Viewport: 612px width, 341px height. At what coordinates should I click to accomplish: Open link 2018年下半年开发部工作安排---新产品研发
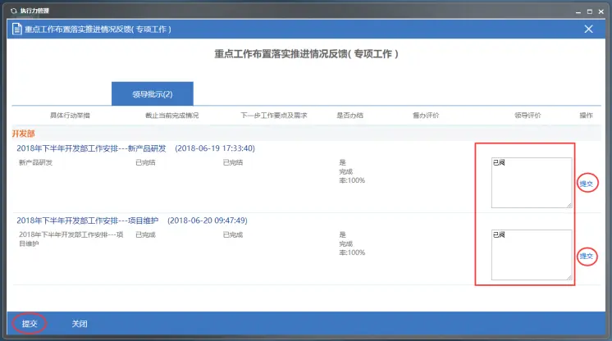tap(91, 148)
